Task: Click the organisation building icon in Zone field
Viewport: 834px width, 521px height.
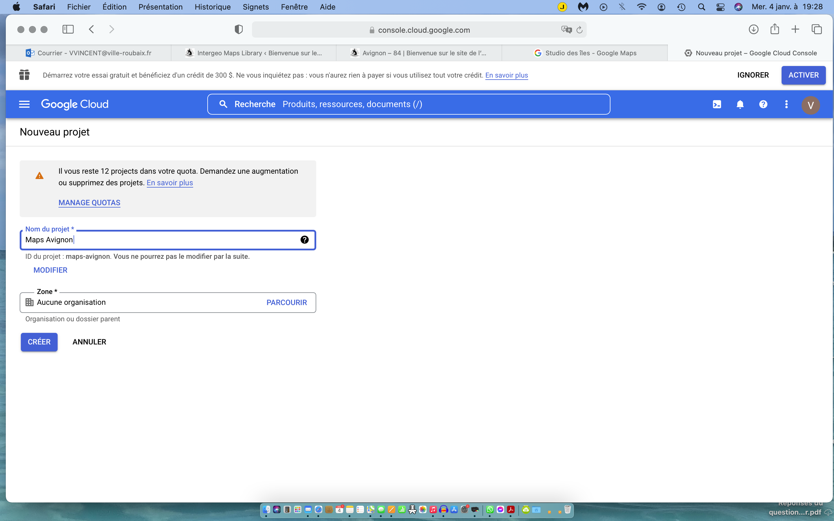Action: [x=30, y=302]
